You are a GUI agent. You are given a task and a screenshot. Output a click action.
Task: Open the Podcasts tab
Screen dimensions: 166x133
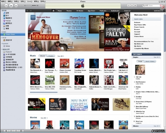point(103,11)
